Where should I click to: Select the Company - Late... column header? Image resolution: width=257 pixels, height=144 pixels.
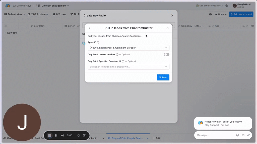tap(190, 26)
